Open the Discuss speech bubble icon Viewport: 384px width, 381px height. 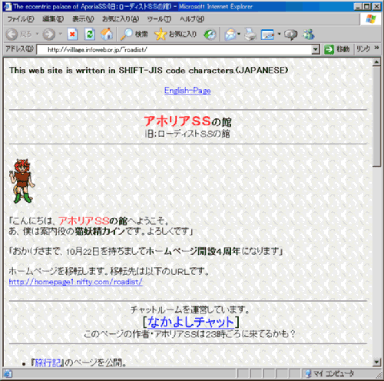tap(291, 35)
